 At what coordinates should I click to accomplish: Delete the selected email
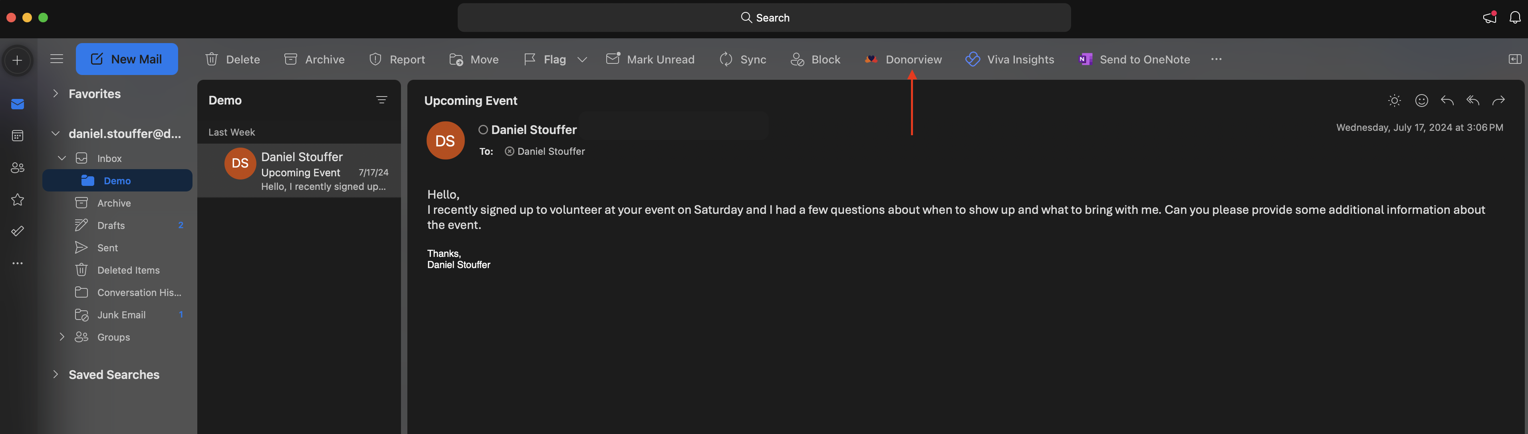coord(232,59)
